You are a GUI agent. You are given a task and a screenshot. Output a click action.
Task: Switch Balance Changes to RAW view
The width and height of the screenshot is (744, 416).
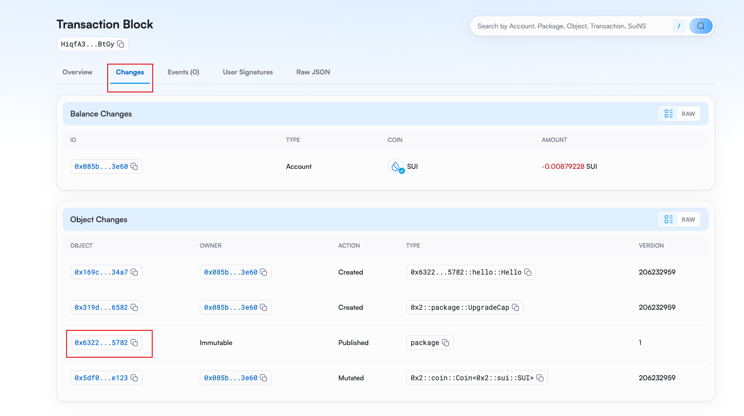click(x=688, y=114)
